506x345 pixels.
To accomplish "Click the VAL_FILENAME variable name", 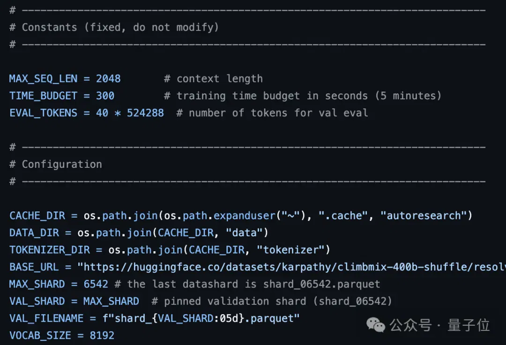I will (x=46, y=318).
